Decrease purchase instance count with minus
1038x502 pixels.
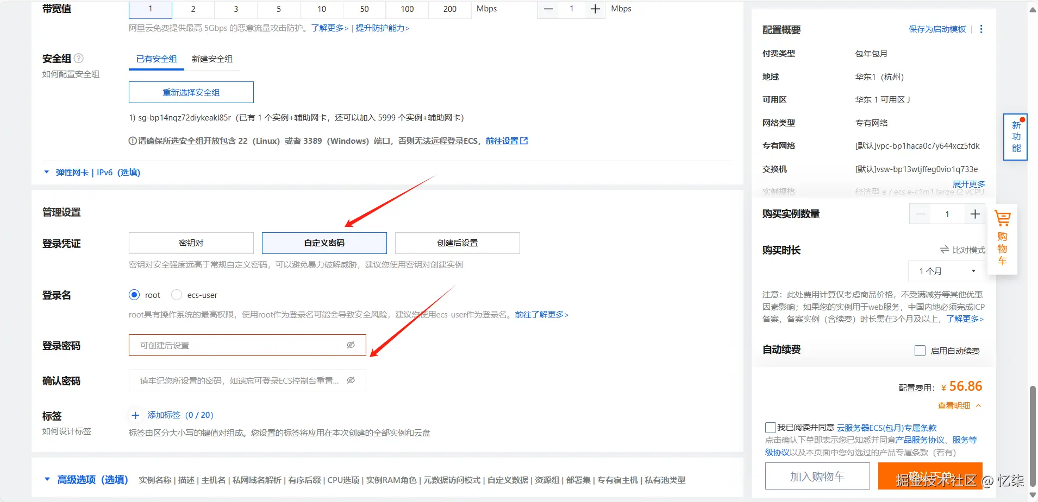coord(920,214)
